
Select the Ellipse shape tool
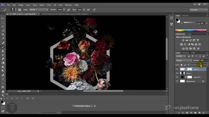click(x=3, y=87)
